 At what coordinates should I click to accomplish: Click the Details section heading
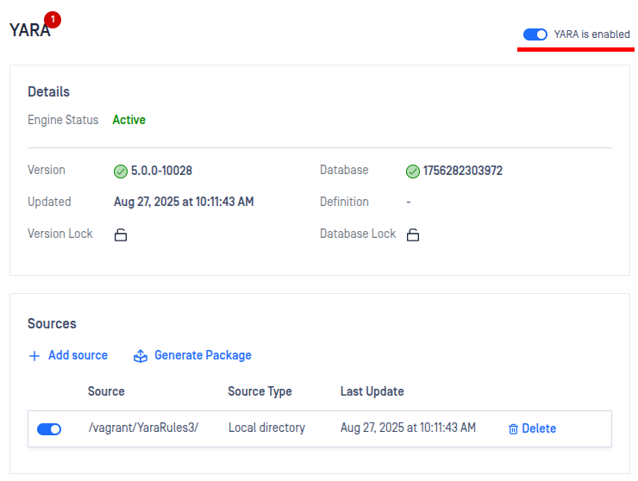[x=48, y=92]
